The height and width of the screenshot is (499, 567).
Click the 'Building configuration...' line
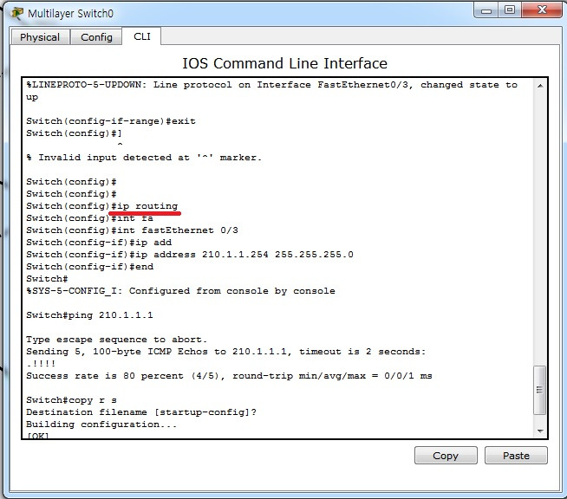pos(101,424)
